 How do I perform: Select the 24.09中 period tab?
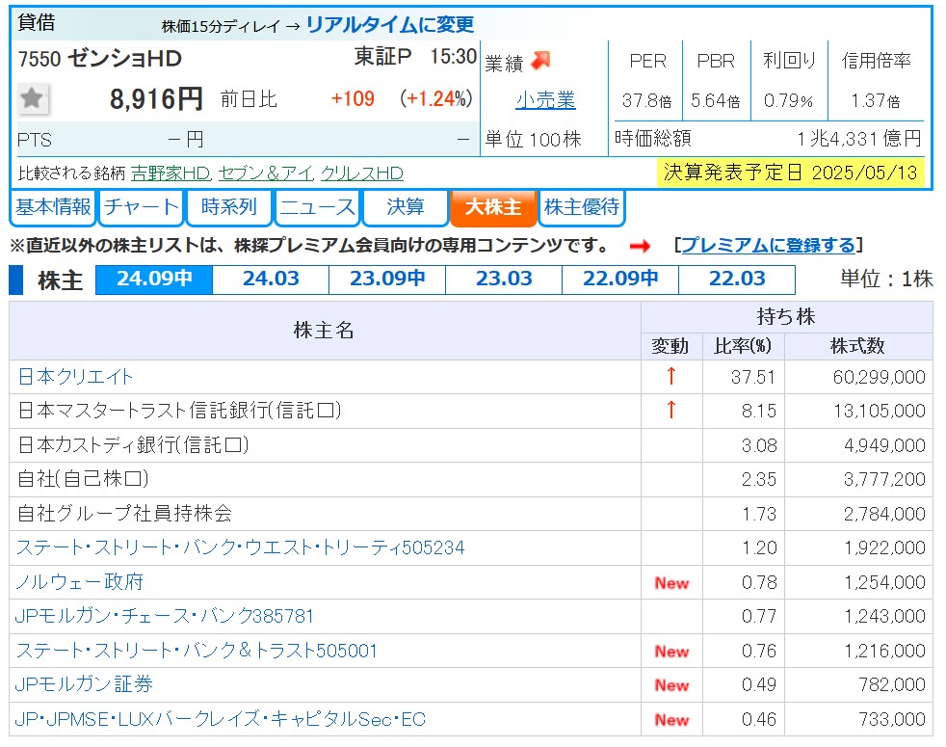(x=154, y=279)
